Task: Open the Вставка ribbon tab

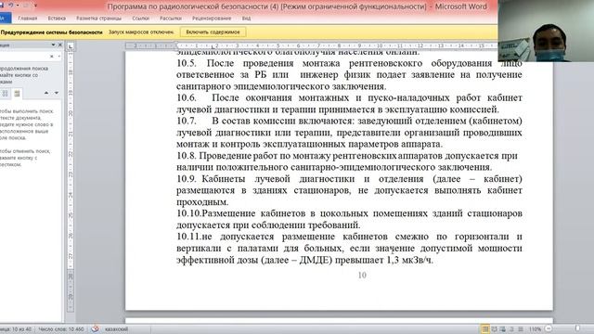Action: tap(57, 19)
